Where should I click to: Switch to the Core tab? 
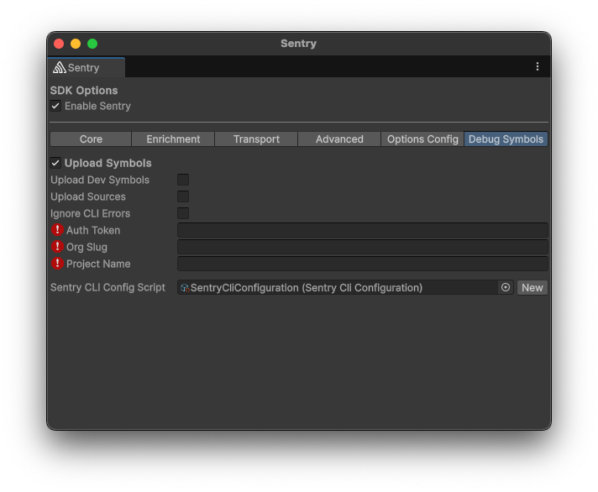click(x=91, y=139)
